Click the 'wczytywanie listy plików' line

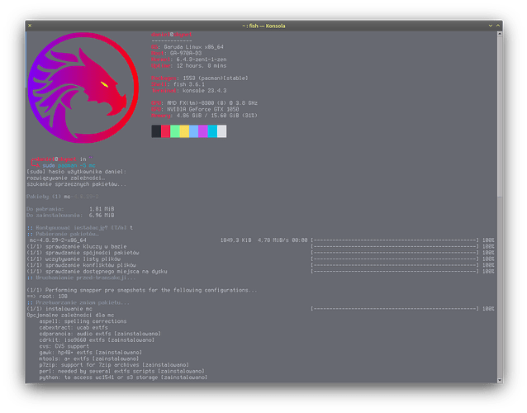tap(74, 259)
